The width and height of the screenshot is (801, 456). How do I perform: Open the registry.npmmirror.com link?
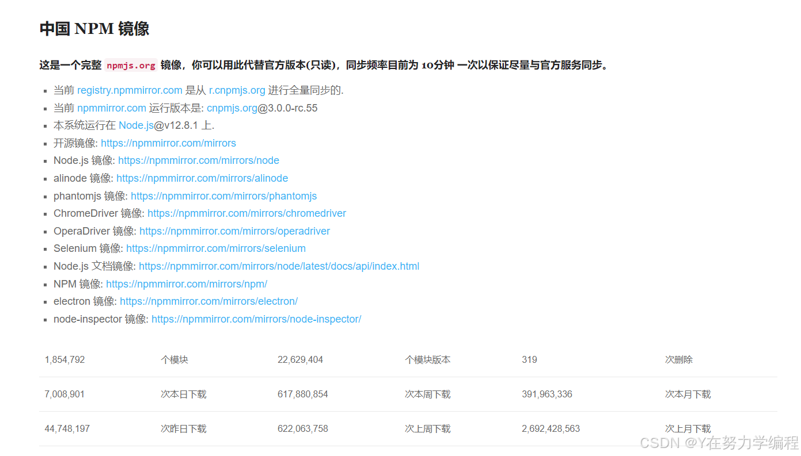[x=130, y=90]
